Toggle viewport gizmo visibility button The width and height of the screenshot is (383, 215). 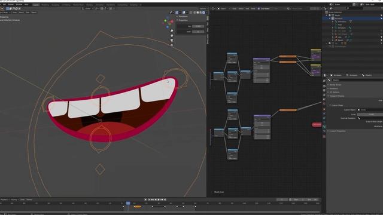(x=177, y=13)
